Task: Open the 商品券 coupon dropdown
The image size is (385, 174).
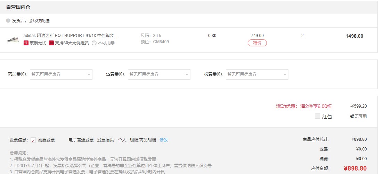Action: click(61, 74)
